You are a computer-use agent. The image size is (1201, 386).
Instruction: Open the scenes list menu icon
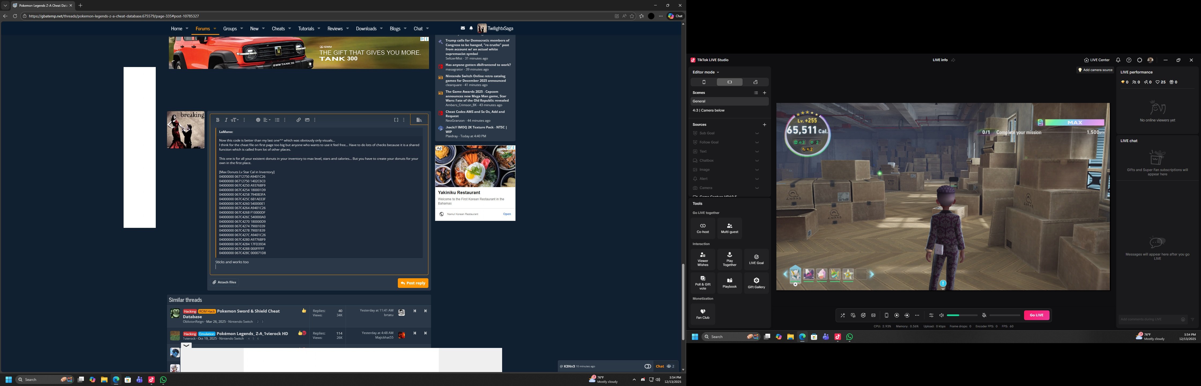756,93
